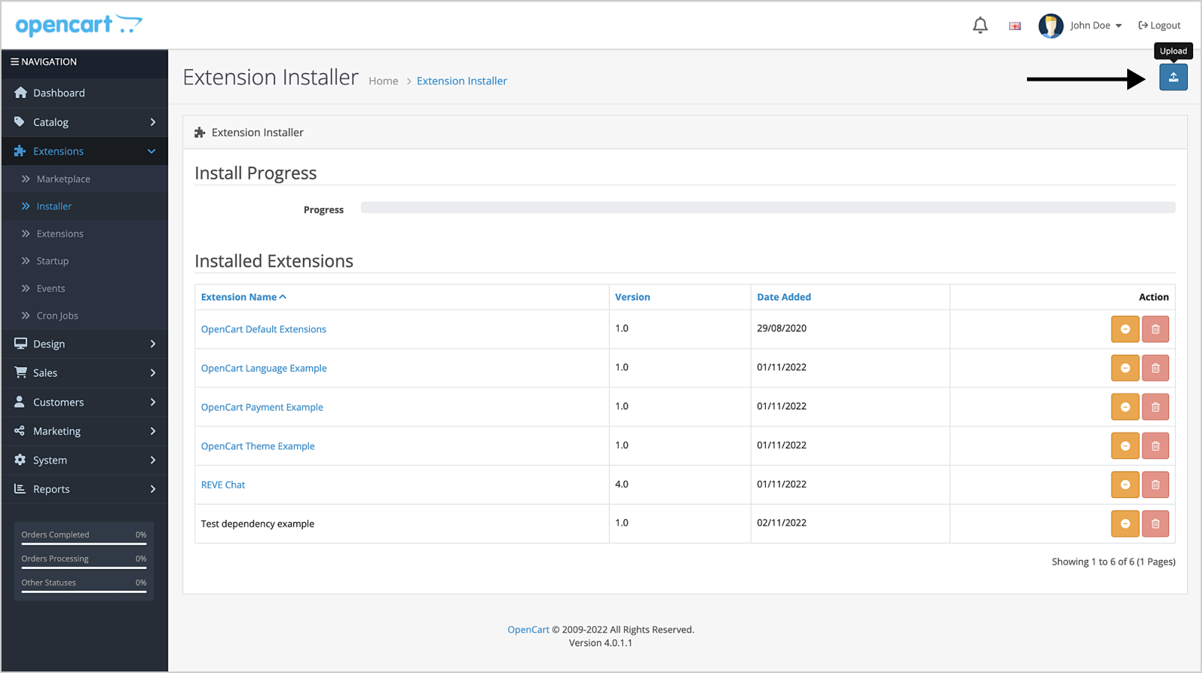The height and width of the screenshot is (673, 1202).
Task: Uninstall the OpenCart Theme Example extension
Action: click(x=1124, y=446)
